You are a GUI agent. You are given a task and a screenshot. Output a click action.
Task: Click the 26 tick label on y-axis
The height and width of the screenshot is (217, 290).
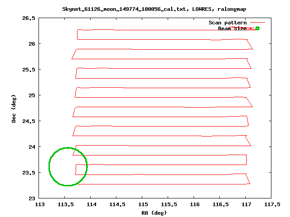[x=32, y=44]
